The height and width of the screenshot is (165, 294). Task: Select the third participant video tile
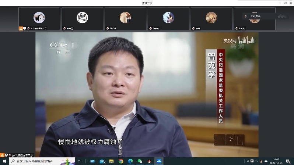[x=125, y=18]
